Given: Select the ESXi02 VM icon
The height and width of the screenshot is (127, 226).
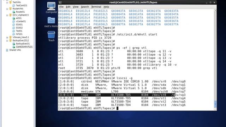Looking at the screenshot, I should coord(14,28).
